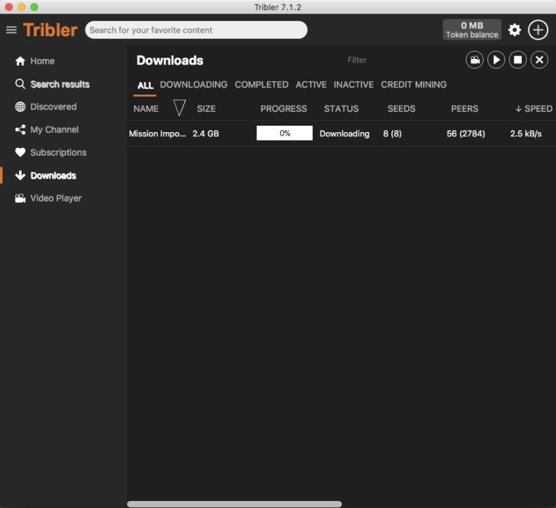The height and width of the screenshot is (508, 556).
Task: Add a torrent with plus button
Action: tap(538, 30)
